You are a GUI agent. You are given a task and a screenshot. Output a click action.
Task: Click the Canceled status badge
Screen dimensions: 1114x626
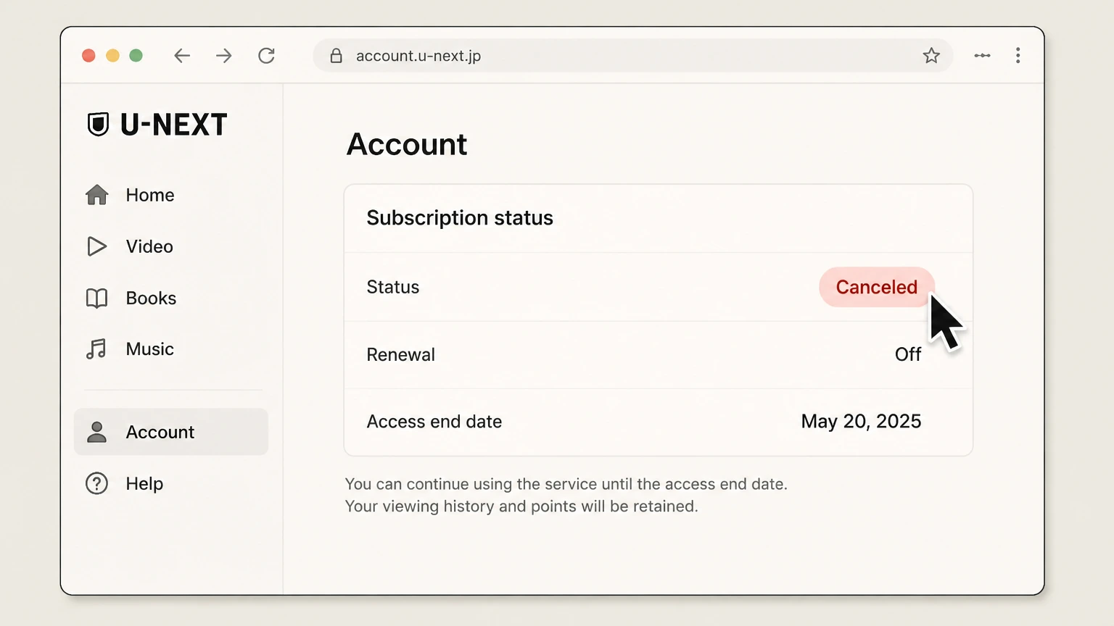coord(877,287)
